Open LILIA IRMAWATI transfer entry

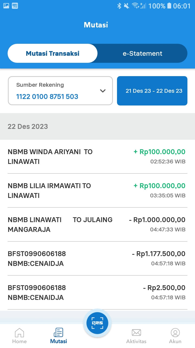[97, 191]
